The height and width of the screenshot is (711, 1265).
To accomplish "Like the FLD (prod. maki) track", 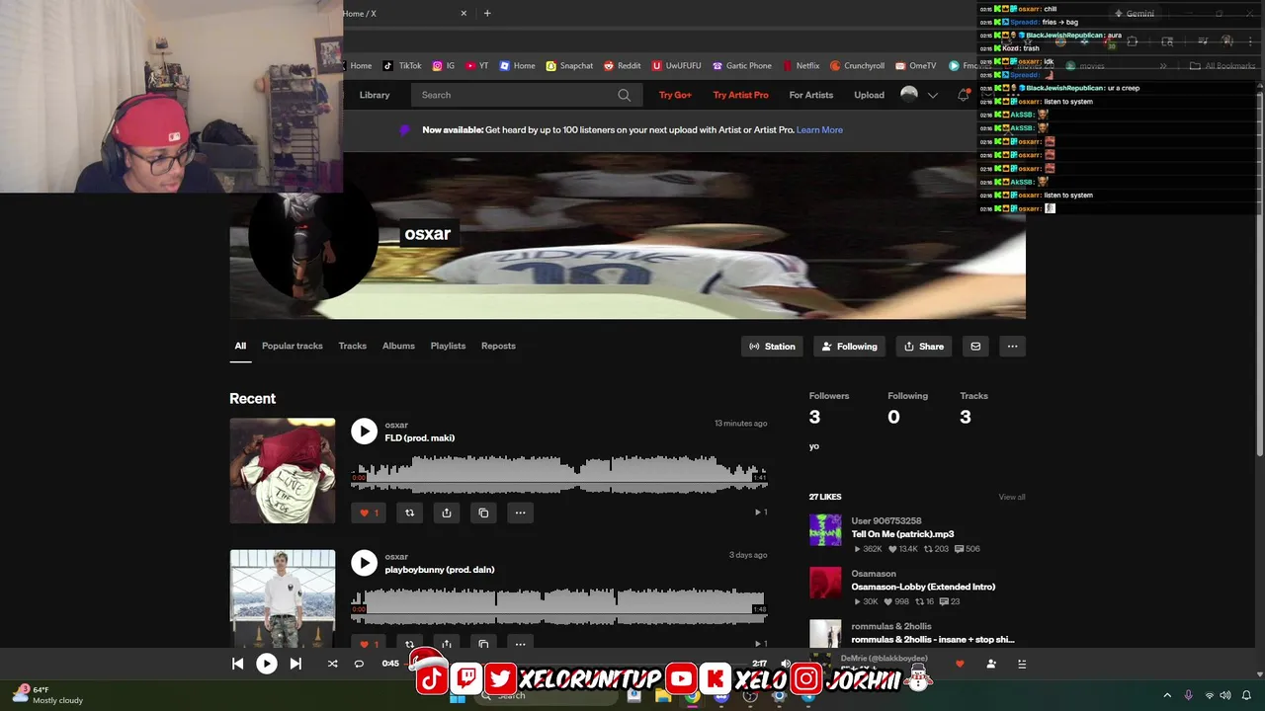I will pos(368,513).
